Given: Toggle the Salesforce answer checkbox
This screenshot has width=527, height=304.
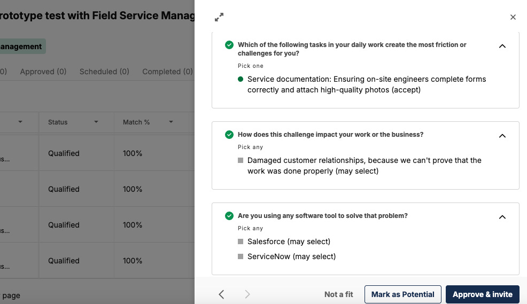Looking at the screenshot, I should pos(241,242).
